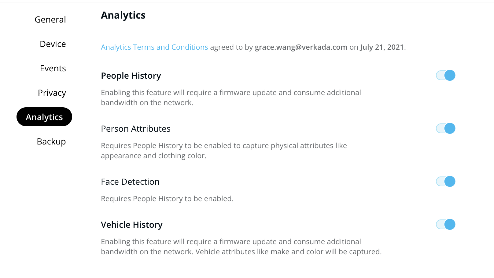
Task: Open the Analytics Terms and Conditions link
Action: click(154, 47)
